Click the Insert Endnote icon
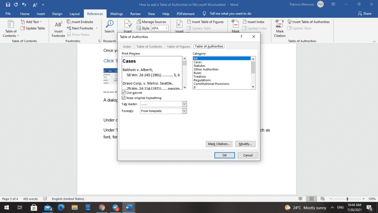The height and width of the screenshot is (213, 378). [70, 21]
